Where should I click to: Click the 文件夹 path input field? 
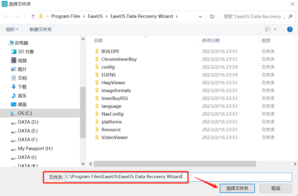click(x=178, y=177)
